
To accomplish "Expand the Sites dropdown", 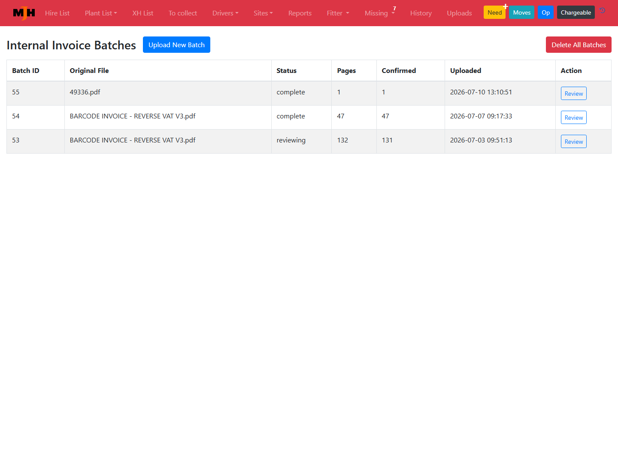I will (x=263, y=13).
